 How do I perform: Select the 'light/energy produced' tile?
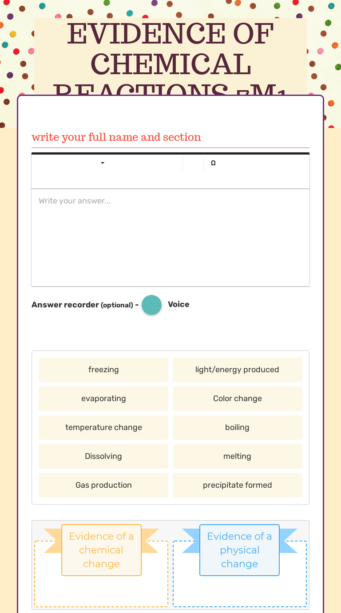point(237,370)
